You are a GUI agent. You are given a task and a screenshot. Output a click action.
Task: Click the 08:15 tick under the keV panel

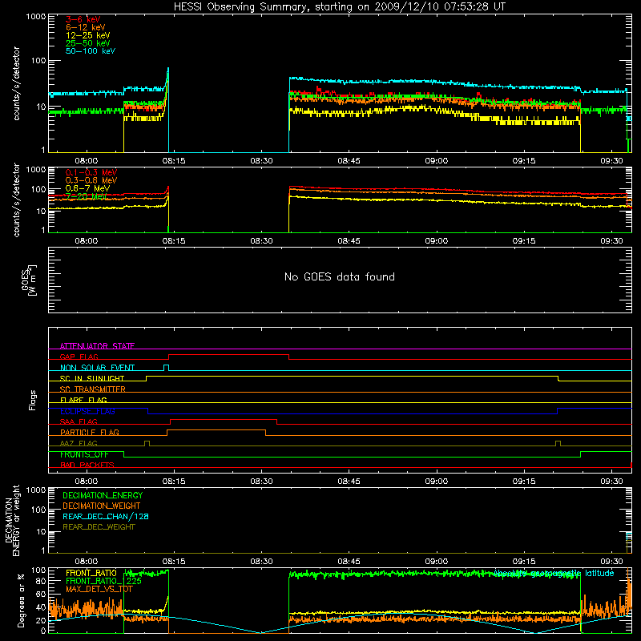click(x=174, y=161)
